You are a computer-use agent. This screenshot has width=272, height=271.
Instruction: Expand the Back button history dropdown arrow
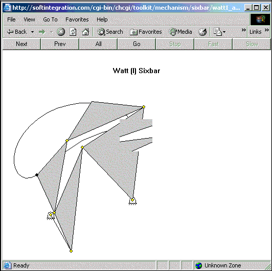point(32,32)
